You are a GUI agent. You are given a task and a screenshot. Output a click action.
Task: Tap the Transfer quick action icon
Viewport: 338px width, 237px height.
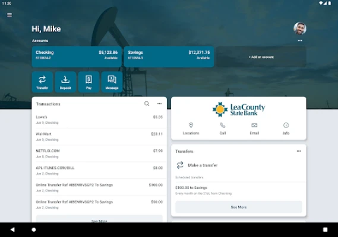[x=42, y=82]
